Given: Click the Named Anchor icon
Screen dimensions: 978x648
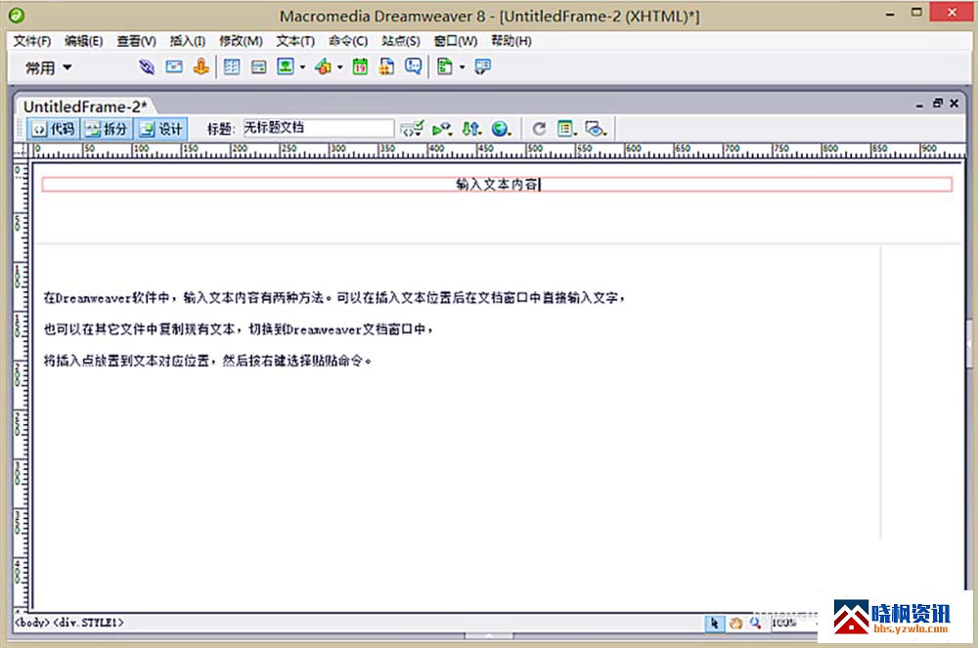Looking at the screenshot, I should click(x=200, y=66).
